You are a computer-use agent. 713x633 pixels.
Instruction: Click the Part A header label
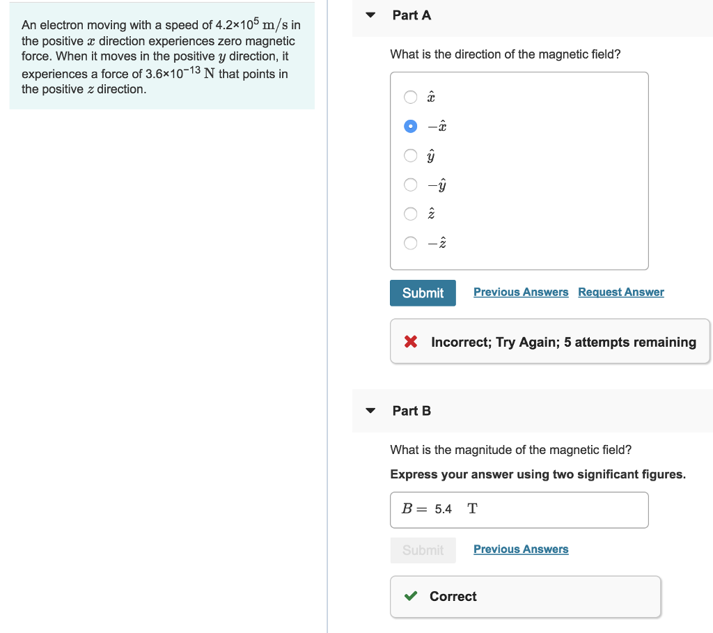coord(412,15)
